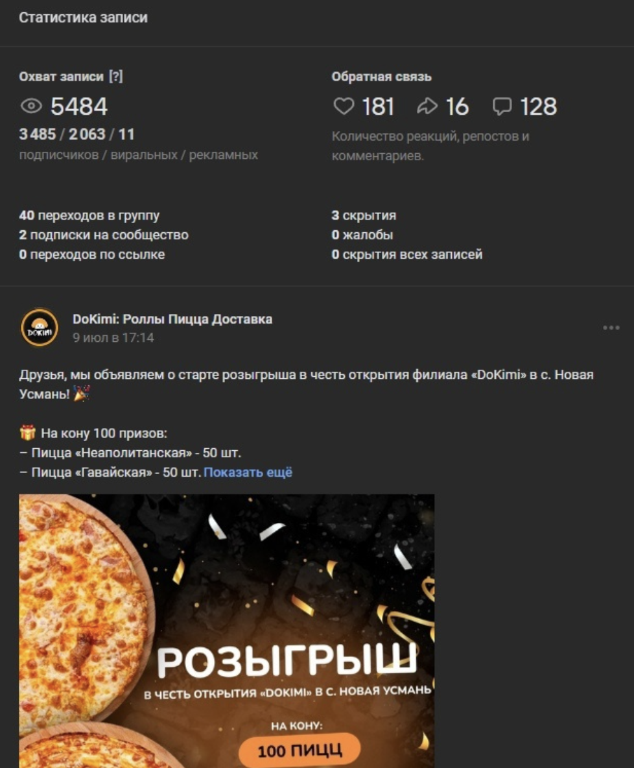Click the question mark help hint
This screenshot has width=634, height=768.
point(115,77)
